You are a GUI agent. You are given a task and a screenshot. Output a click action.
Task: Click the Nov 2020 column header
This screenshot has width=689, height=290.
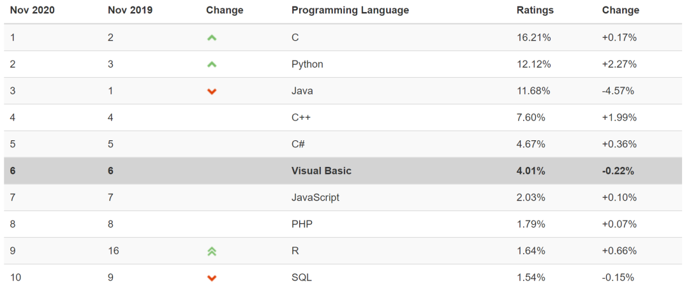click(x=33, y=11)
